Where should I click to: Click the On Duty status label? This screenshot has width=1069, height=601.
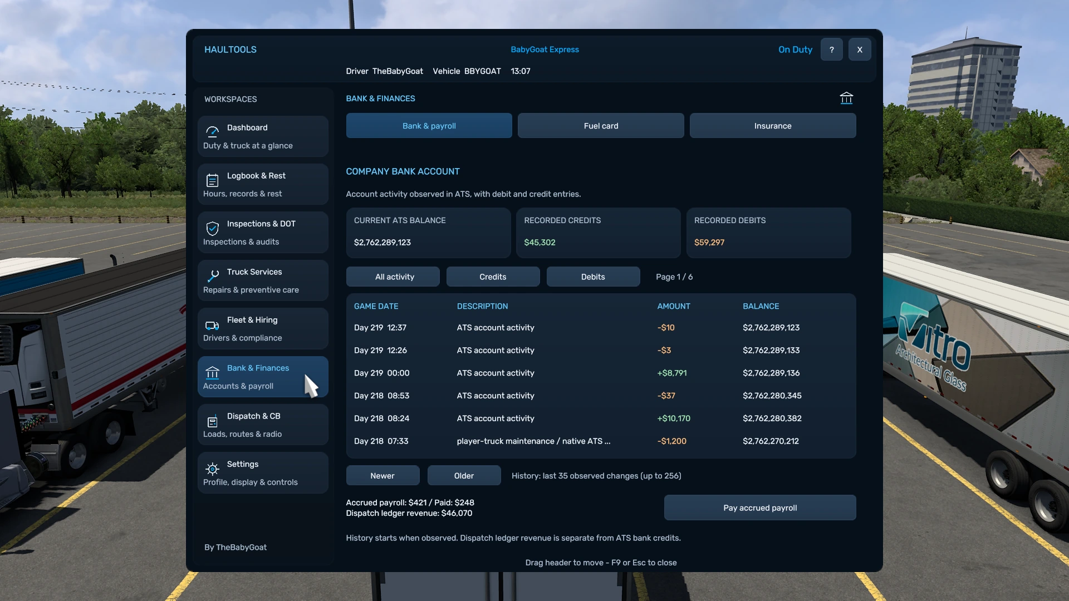point(795,50)
